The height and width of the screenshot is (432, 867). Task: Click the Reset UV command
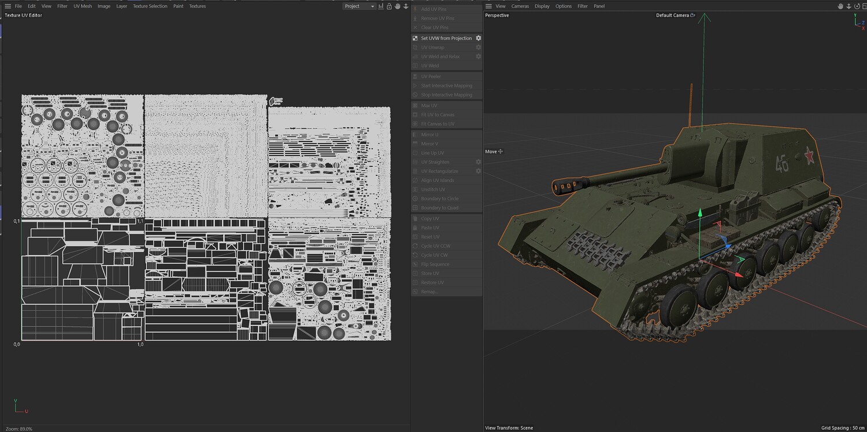pyautogui.click(x=446, y=237)
